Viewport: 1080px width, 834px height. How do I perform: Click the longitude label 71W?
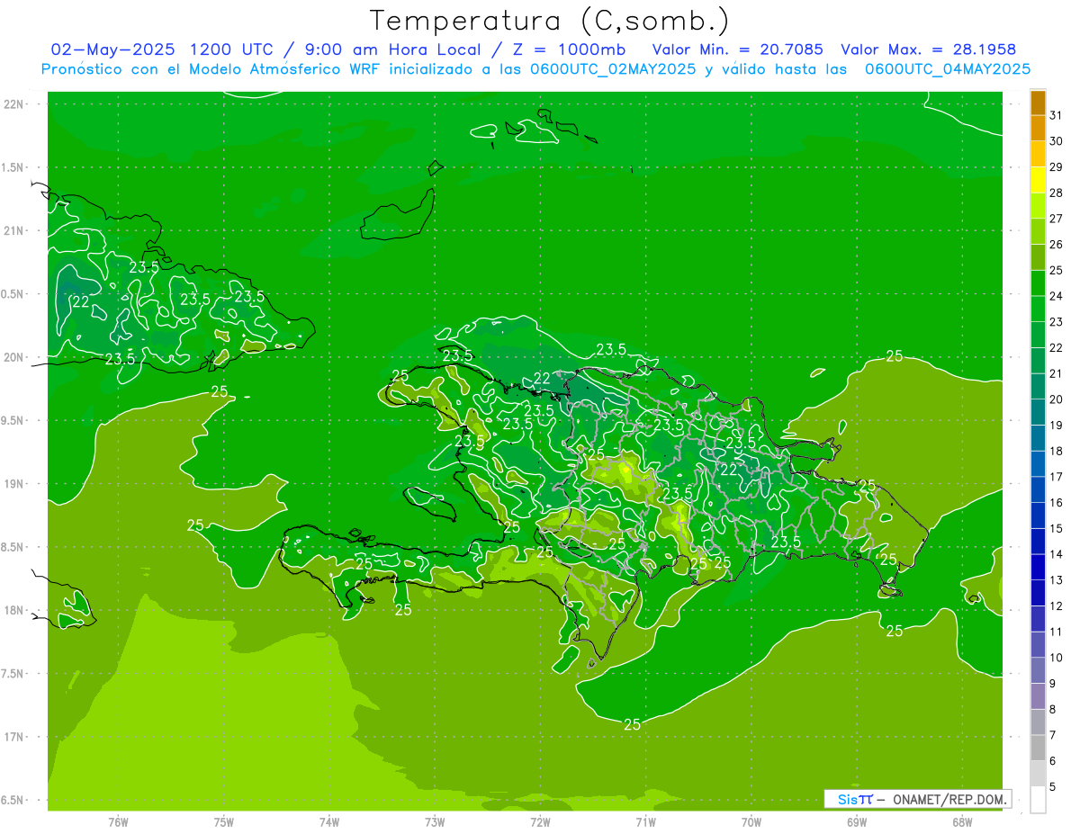646,822
